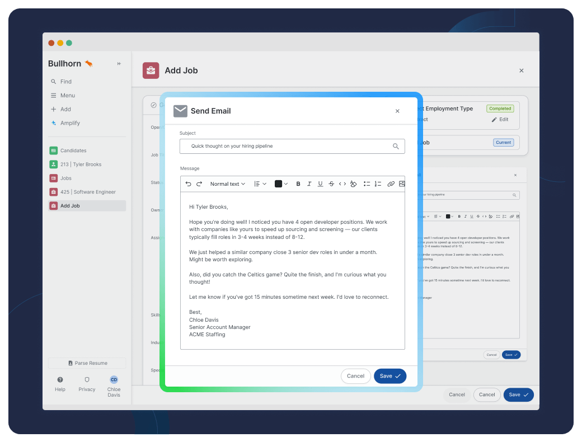Click the Add Job briefcase header icon
The width and height of the screenshot is (582, 442).
tap(151, 70)
